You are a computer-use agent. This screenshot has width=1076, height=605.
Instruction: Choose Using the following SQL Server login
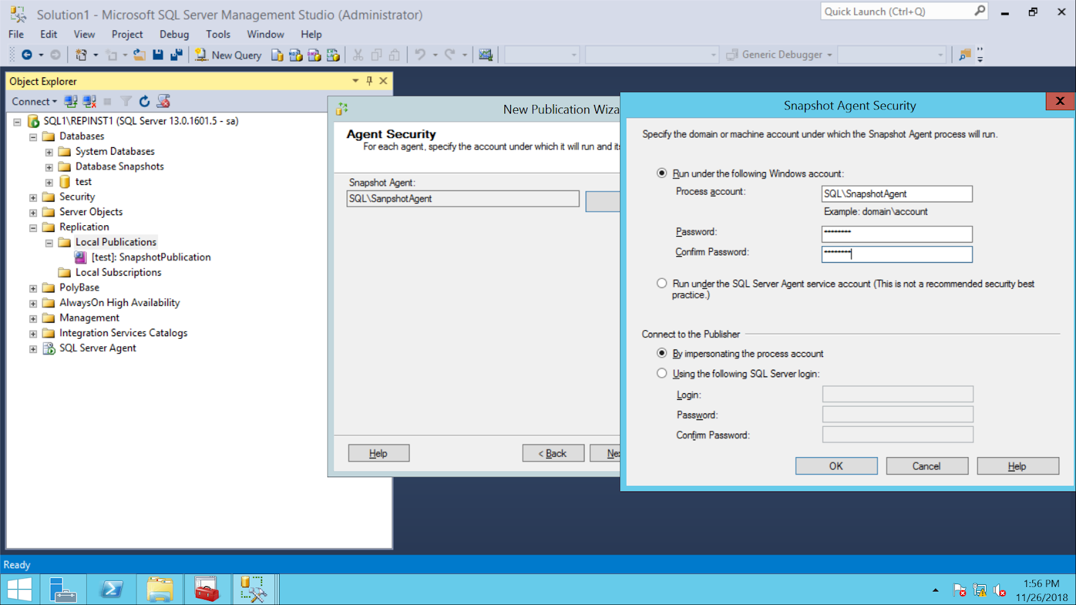[662, 374]
